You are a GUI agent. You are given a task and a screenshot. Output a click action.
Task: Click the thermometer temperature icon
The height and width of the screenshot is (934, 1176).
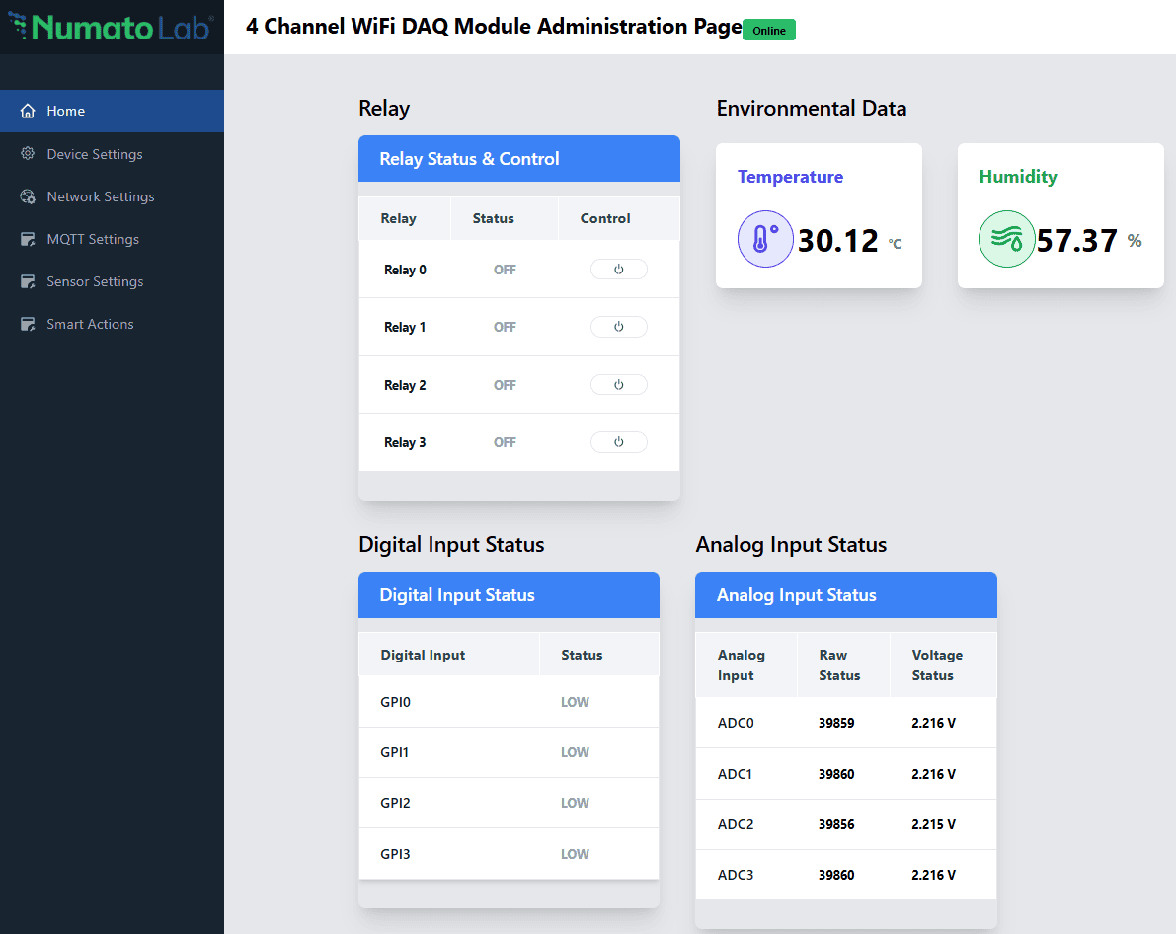coord(765,239)
